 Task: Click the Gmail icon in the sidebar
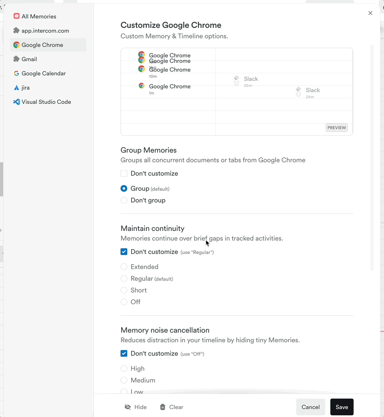tap(16, 59)
